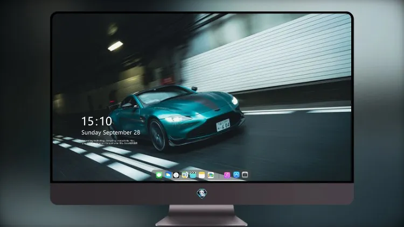This screenshot has height=227, width=404.
Task: Click the mascot logo on monitor chin
Action: point(202,194)
